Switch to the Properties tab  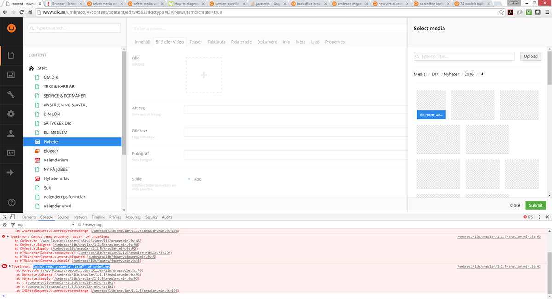[x=335, y=42]
